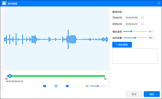This screenshot has width=162, height=99.
Task: Close the audio edit dialog
Action: coord(159,3)
